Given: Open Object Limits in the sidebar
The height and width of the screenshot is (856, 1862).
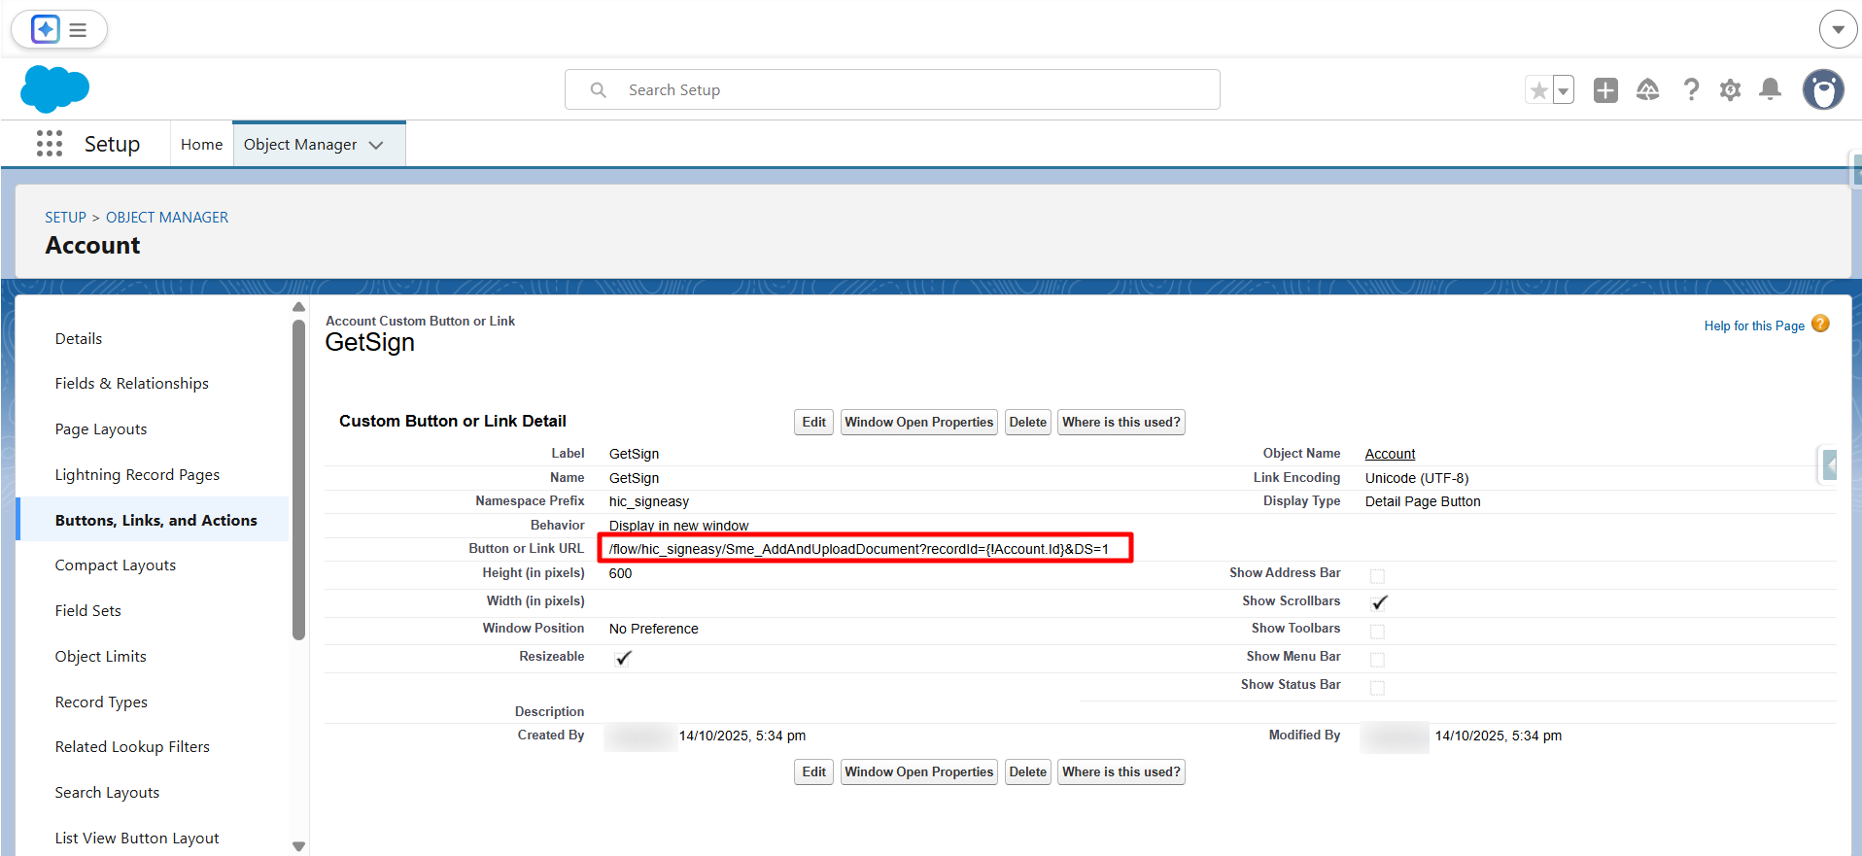Looking at the screenshot, I should click(x=101, y=657).
